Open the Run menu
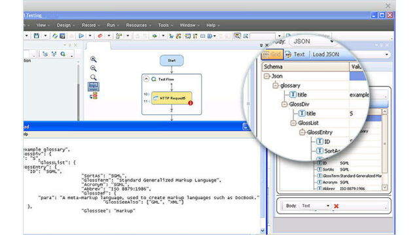419x235 pixels. click(x=111, y=25)
